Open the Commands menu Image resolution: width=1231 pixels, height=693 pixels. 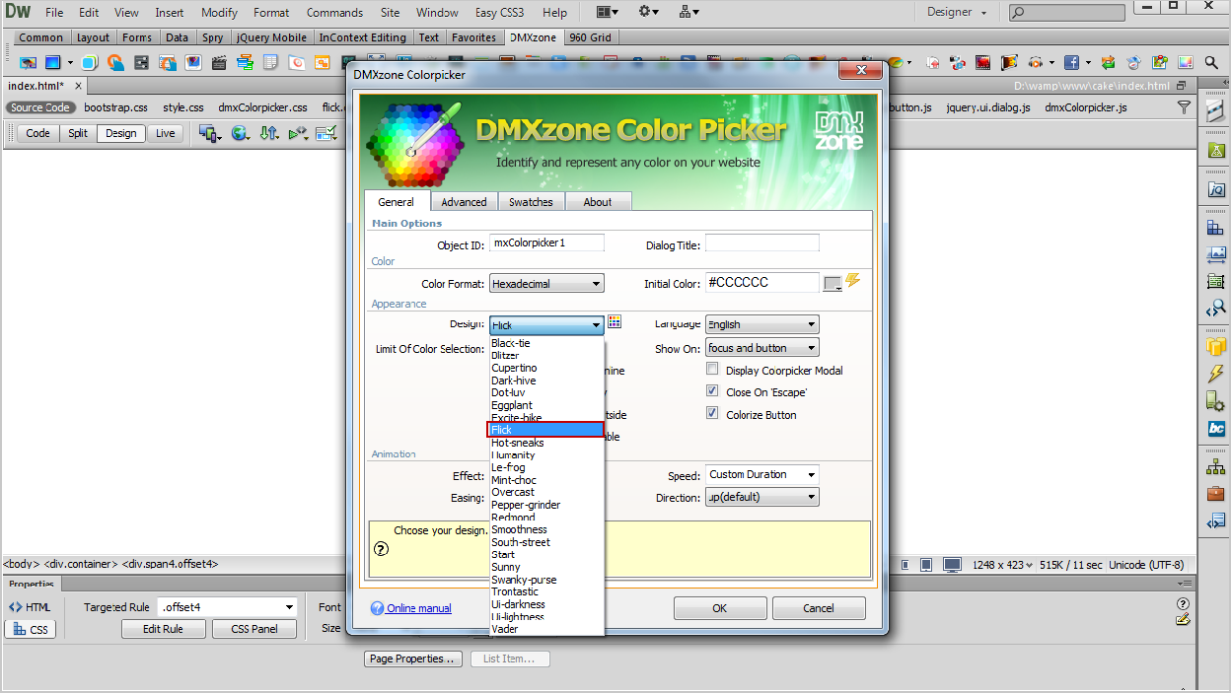pos(334,13)
